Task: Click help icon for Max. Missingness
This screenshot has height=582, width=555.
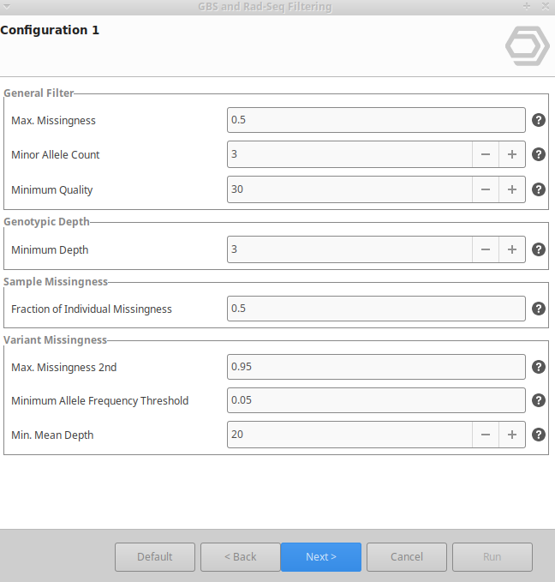Action: (539, 120)
